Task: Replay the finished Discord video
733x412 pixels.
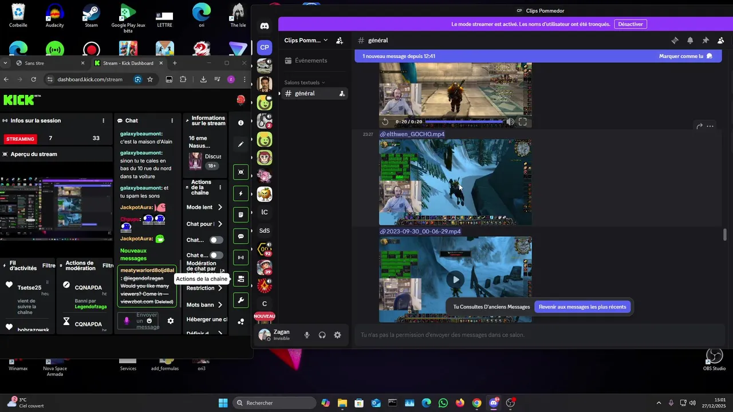Action: [385, 121]
